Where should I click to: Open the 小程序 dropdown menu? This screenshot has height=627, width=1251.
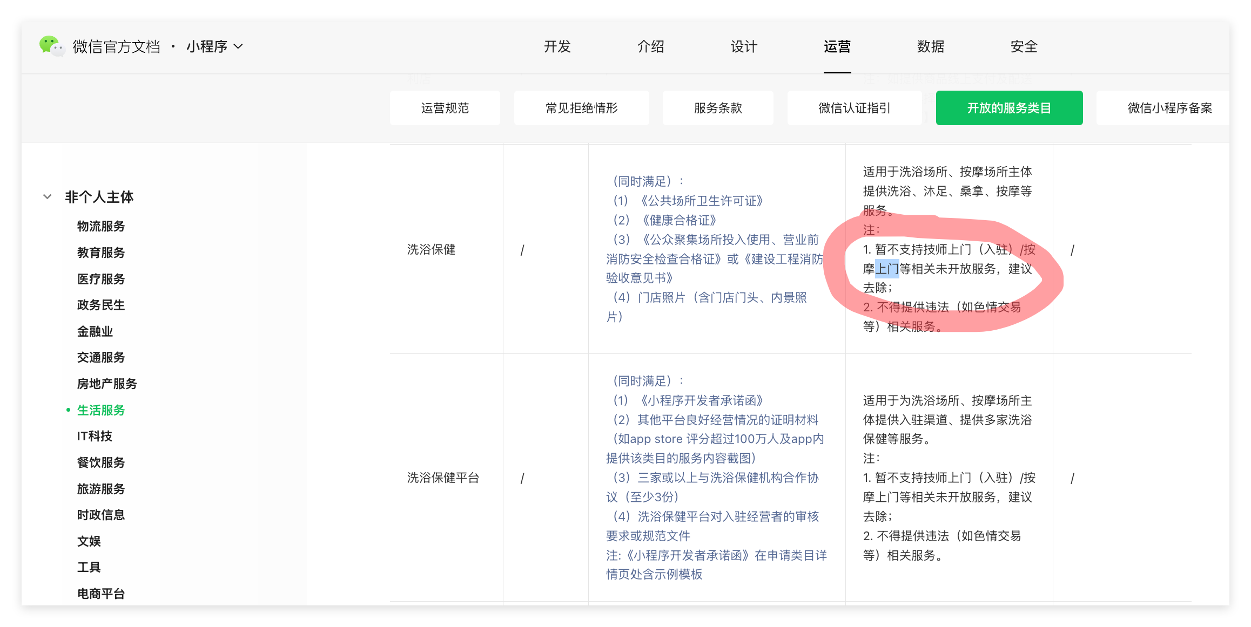pos(214,47)
